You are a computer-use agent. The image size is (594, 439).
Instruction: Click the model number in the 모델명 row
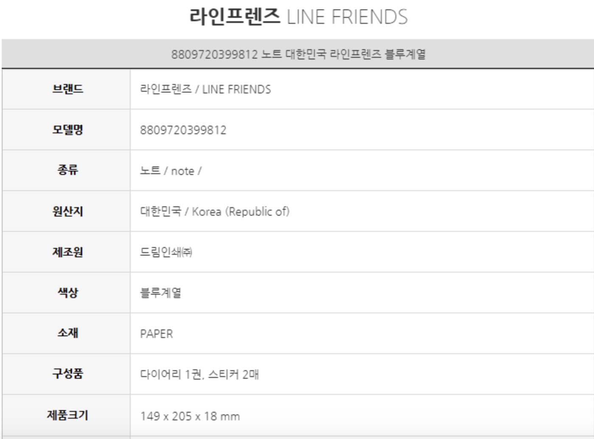coord(183,130)
